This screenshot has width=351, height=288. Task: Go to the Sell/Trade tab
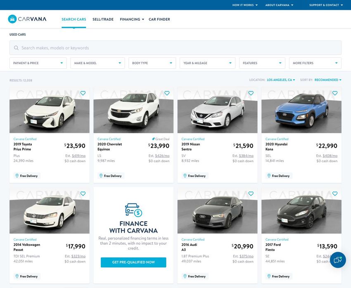coord(103,19)
